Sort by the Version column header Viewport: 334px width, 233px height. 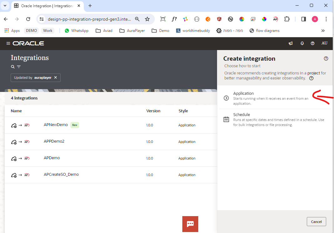(x=153, y=111)
